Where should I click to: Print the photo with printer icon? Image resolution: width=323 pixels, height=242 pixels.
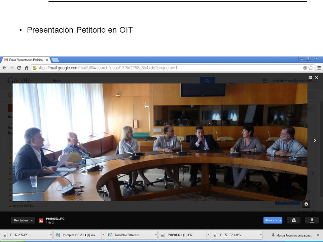tap(306, 204)
